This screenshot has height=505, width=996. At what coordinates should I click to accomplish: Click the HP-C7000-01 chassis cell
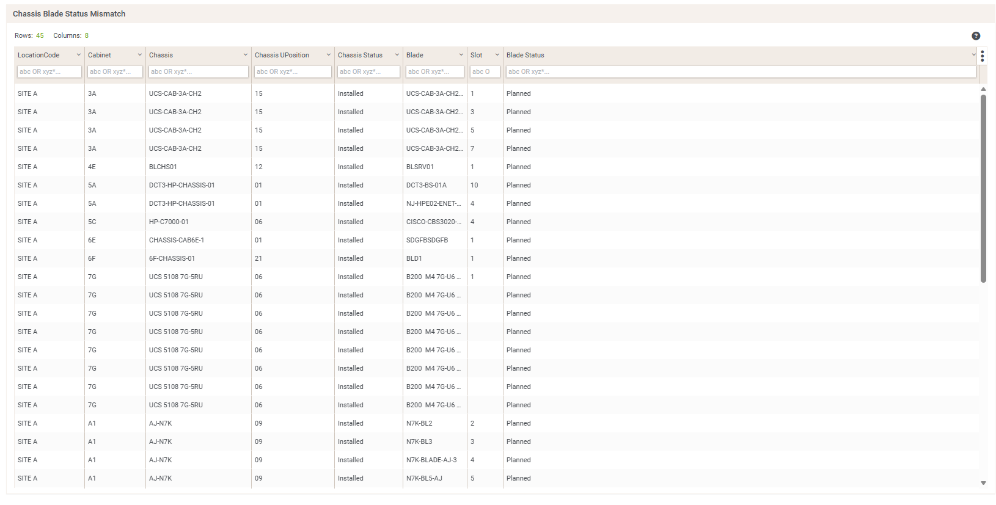(x=169, y=222)
